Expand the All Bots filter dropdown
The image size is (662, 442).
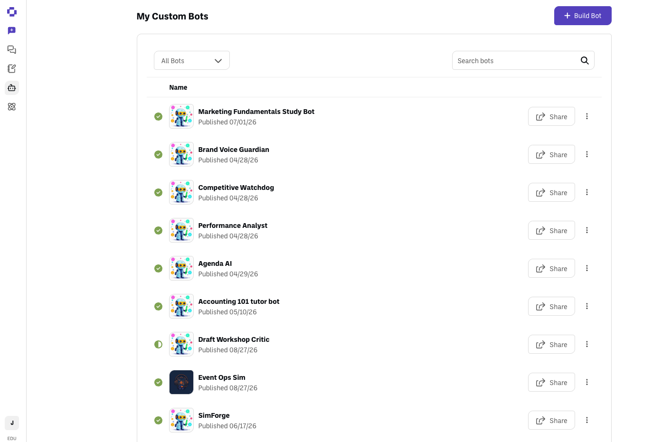[x=192, y=60]
